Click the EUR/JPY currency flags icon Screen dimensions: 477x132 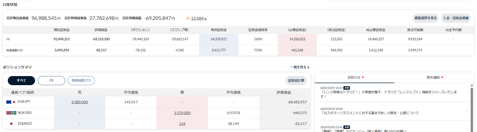point(11,102)
